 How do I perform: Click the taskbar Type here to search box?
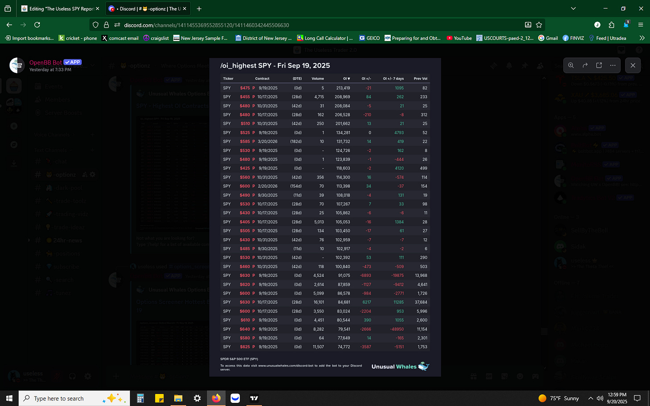point(74,398)
